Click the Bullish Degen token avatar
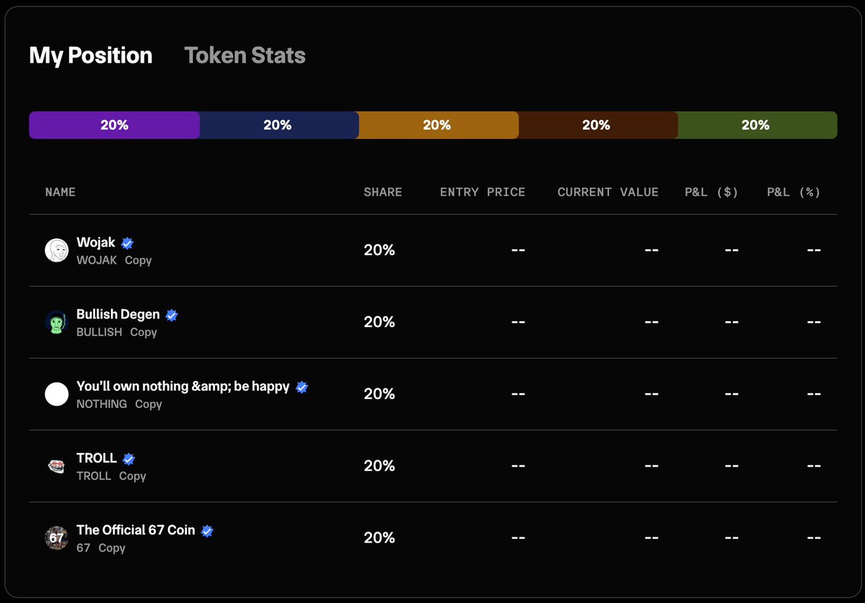Image resolution: width=865 pixels, height=603 pixels. pyautogui.click(x=57, y=322)
